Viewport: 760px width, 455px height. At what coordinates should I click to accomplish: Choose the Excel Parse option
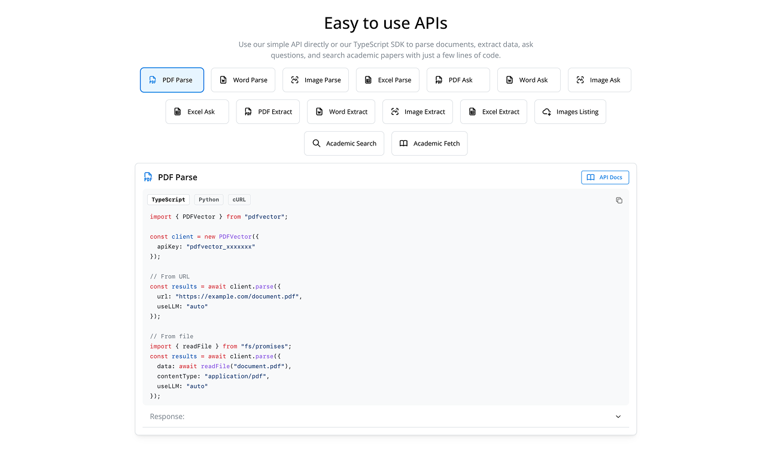[388, 80]
